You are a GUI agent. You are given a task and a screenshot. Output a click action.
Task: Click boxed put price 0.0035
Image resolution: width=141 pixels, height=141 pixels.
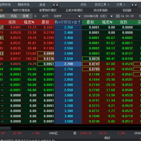pyautogui.click(x=91, y=59)
